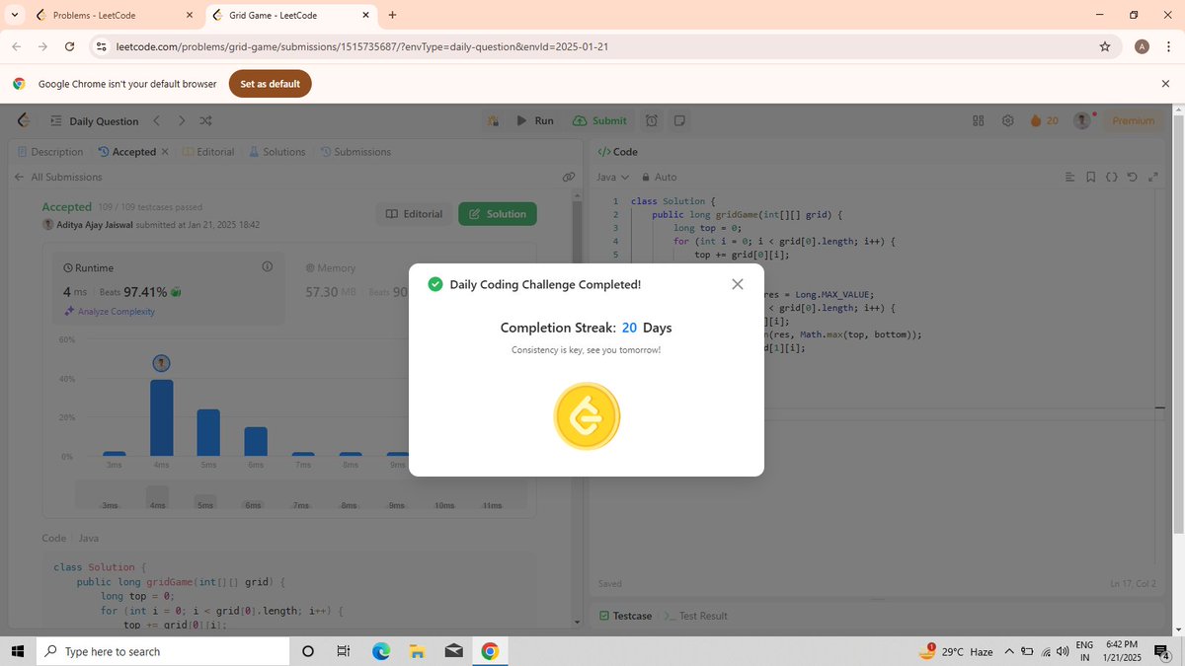This screenshot has height=666, width=1185.
Task: Switch to the Description tab
Action: click(50, 152)
